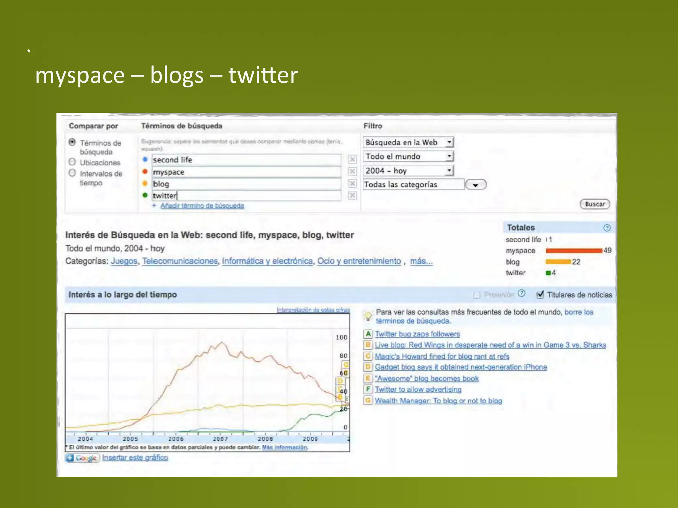The height and width of the screenshot is (508, 678).
Task: Select news marker B icon
Action: pyautogui.click(x=368, y=345)
